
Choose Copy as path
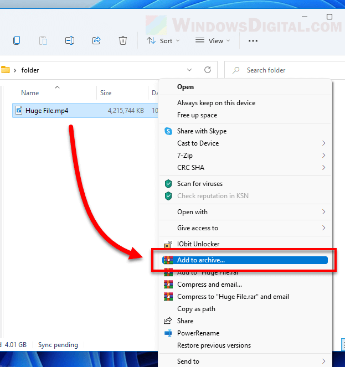(245, 309)
